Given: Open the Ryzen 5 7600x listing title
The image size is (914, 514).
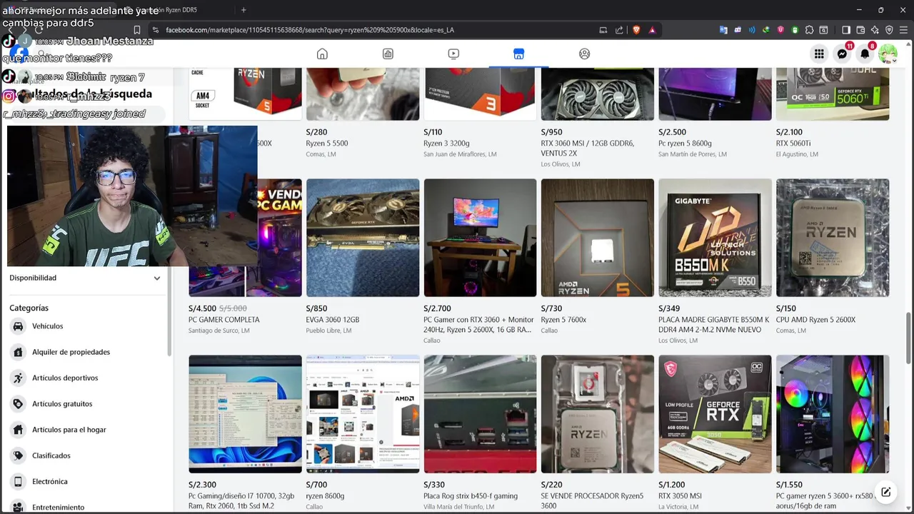Looking at the screenshot, I should [563, 320].
